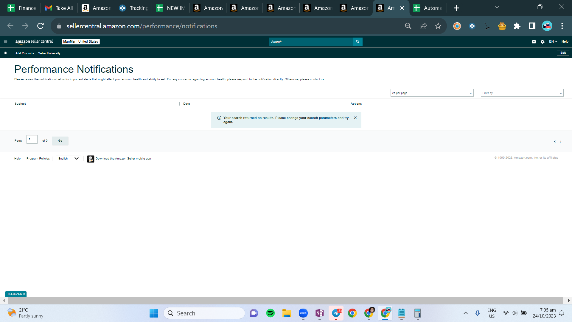Click the Go page button
This screenshot has height=322, width=572.
pos(60,141)
